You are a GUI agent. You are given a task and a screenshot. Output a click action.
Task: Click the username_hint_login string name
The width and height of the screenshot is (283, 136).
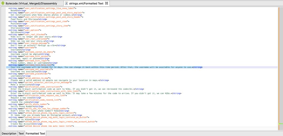click(36, 60)
